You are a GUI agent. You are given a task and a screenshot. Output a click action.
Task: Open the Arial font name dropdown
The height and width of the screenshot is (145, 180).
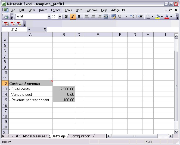49,17
